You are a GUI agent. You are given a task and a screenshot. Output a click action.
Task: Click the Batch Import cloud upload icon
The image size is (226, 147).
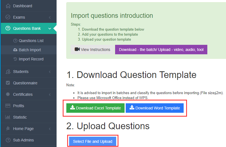point(15,50)
